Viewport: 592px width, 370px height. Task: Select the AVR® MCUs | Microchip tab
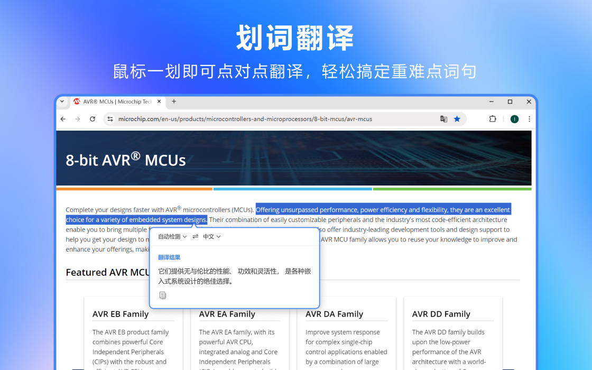tap(117, 101)
